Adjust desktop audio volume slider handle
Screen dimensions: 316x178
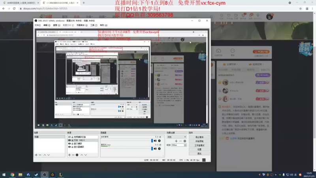(x=152, y=141)
